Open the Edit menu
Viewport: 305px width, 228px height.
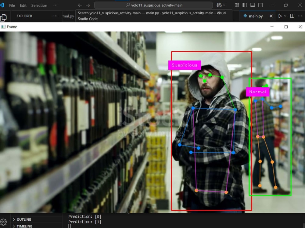[23, 5]
